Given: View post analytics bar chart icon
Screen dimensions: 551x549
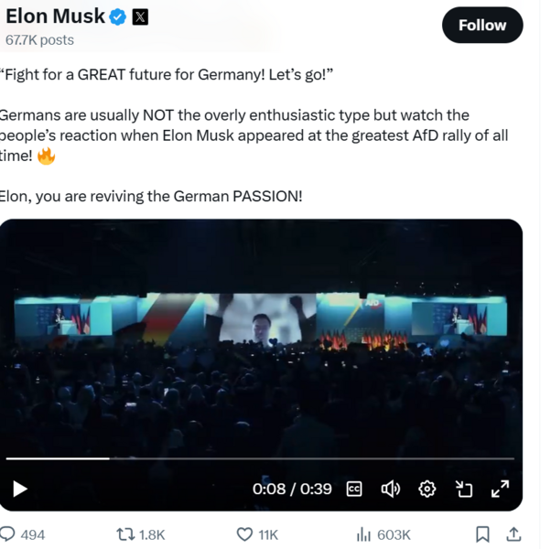Looking at the screenshot, I should [363, 534].
